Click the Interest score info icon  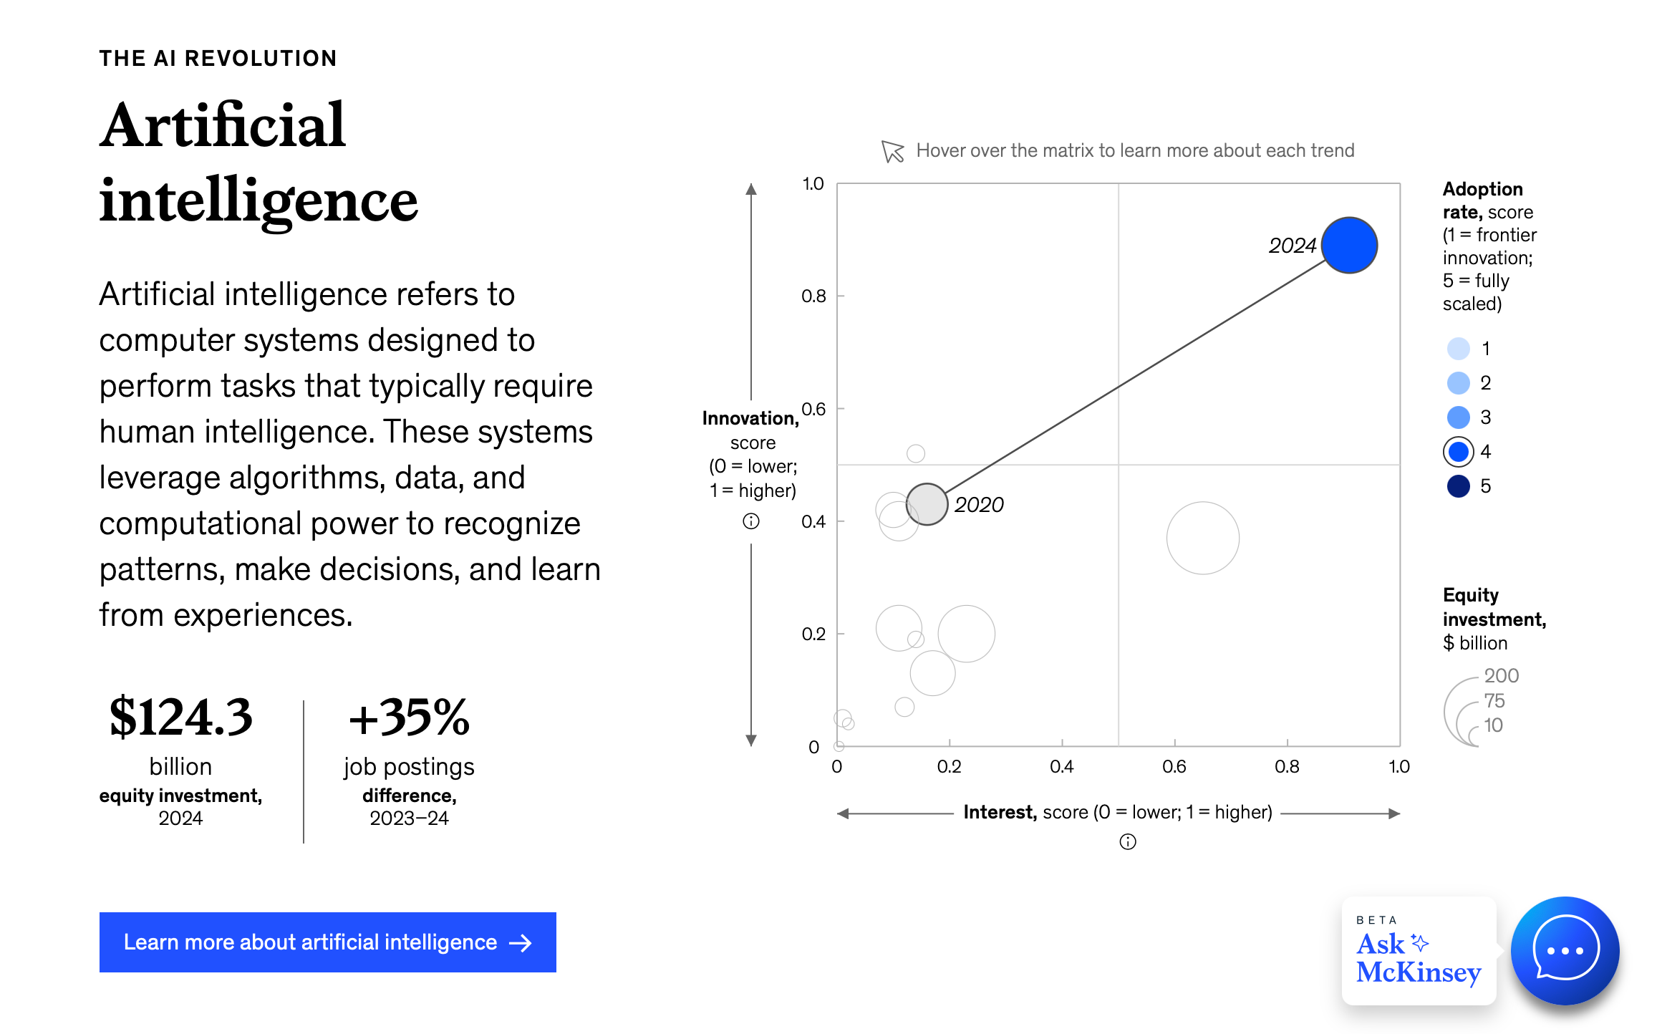tap(1128, 842)
